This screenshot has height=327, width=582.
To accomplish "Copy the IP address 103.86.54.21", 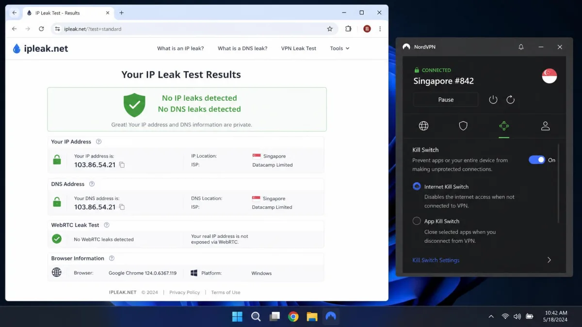I will pos(122,165).
